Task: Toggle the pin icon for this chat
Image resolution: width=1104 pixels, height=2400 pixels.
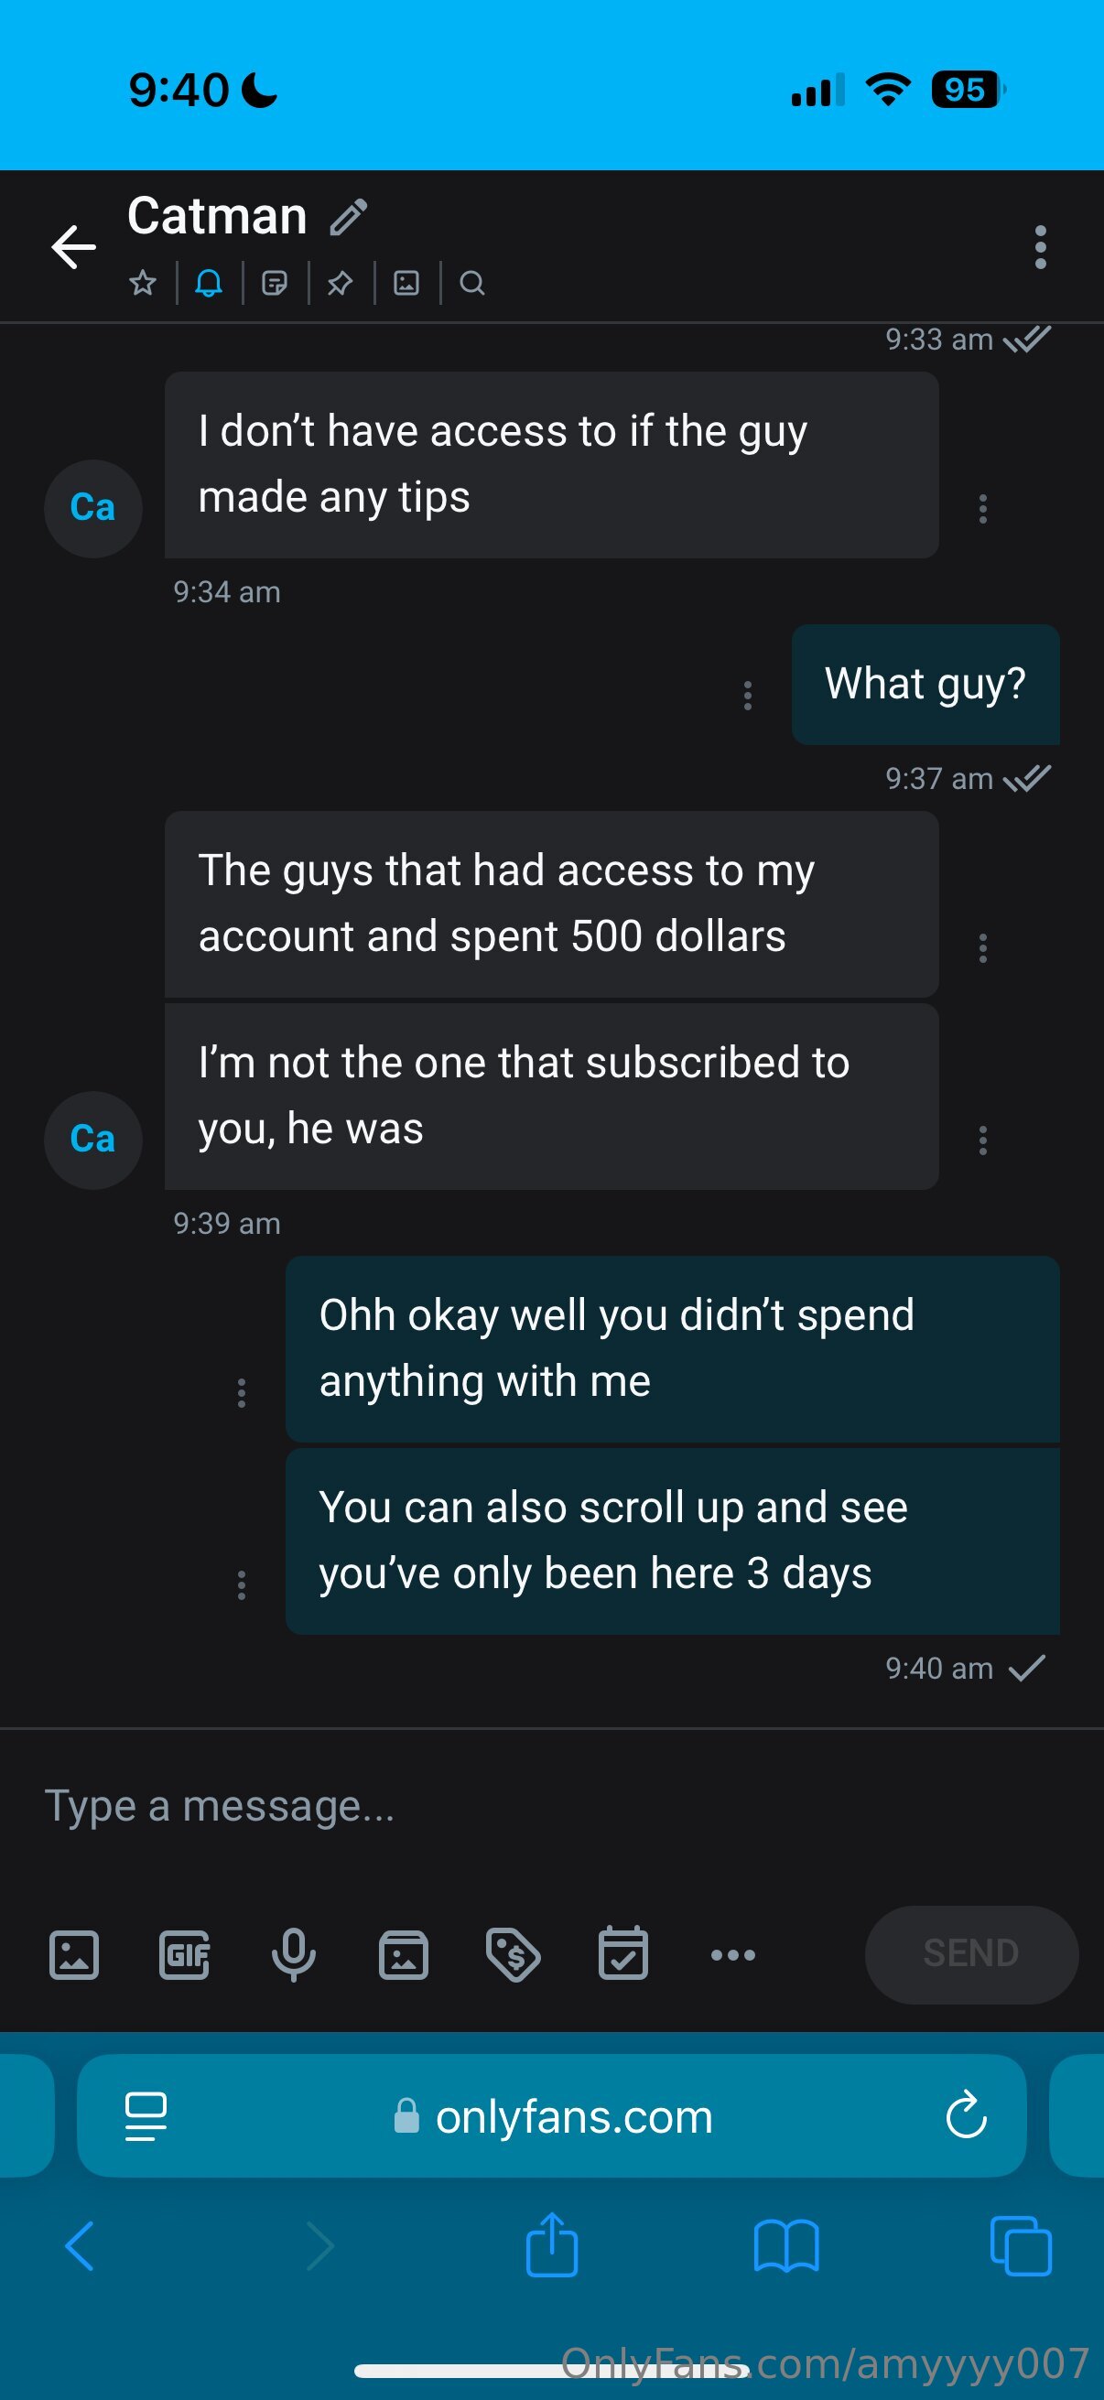Action: (340, 282)
